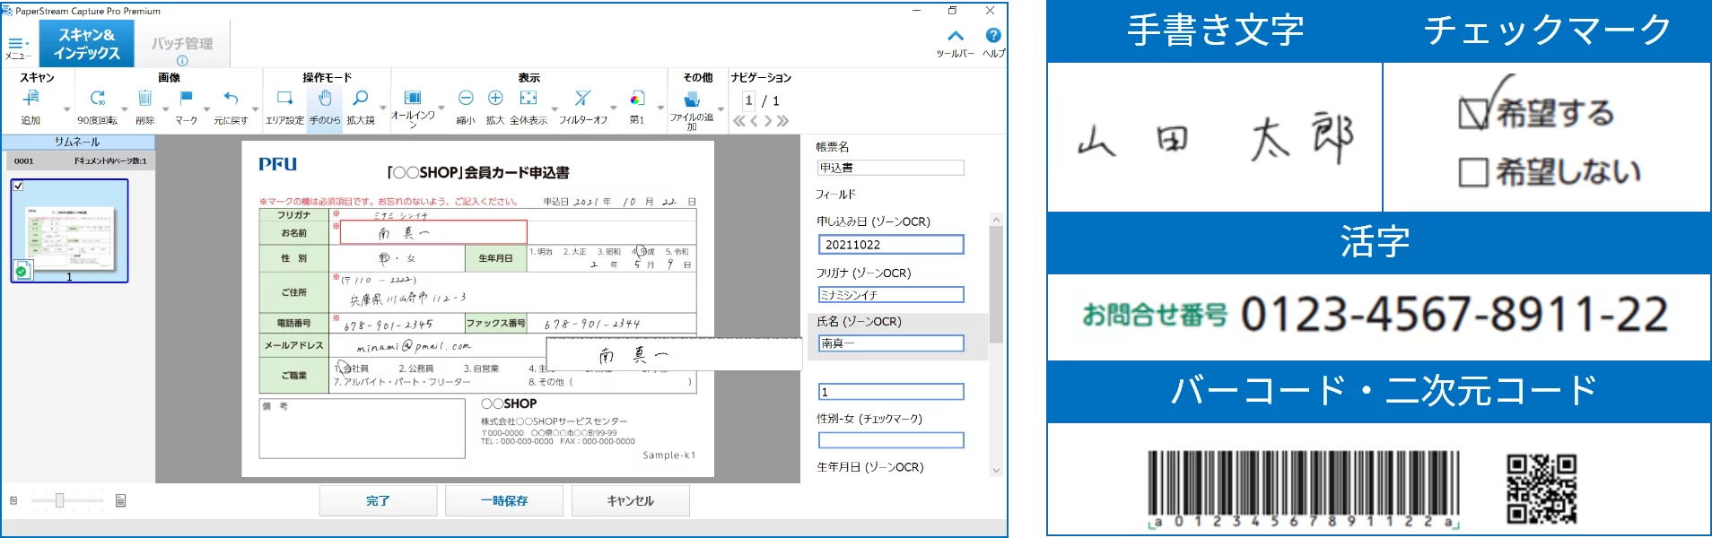Click field list scrollbar up arrow
The height and width of the screenshot is (538, 1712).
[996, 219]
